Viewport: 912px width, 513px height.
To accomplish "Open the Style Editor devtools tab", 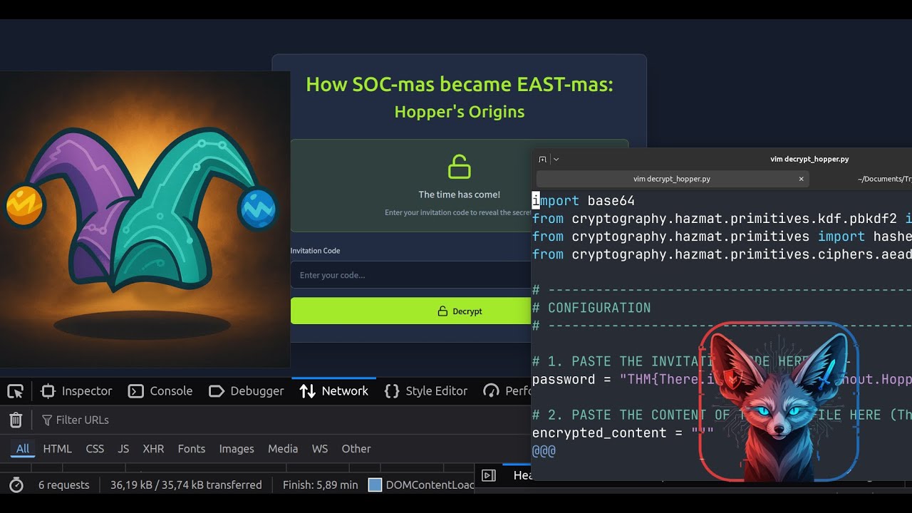I will (x=425, y=391).
